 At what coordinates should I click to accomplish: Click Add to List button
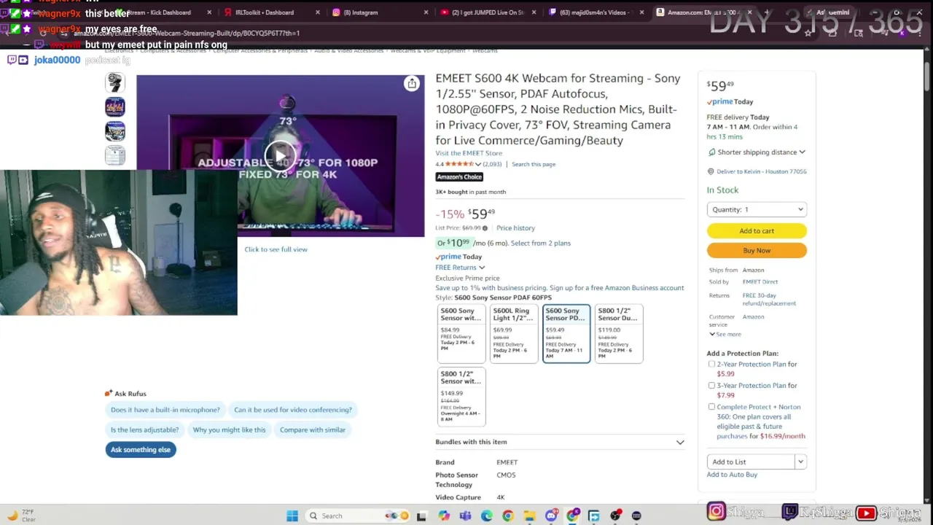click(750, 462)
